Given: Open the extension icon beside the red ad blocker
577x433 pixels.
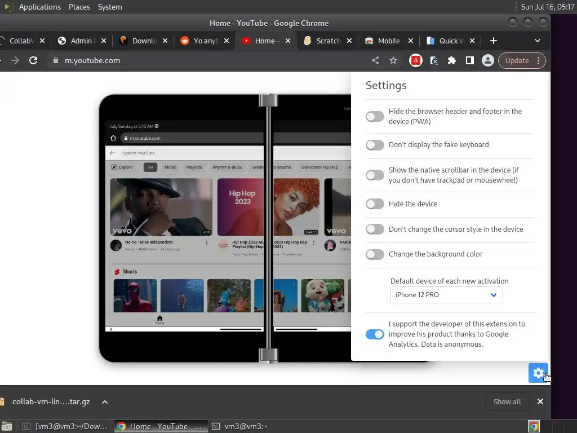Looking at the screenshot, I should (x=434, y=60).
